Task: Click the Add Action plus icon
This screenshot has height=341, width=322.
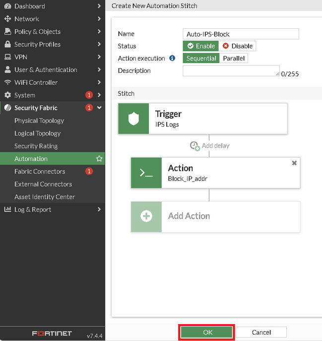Action: point(146,216)
